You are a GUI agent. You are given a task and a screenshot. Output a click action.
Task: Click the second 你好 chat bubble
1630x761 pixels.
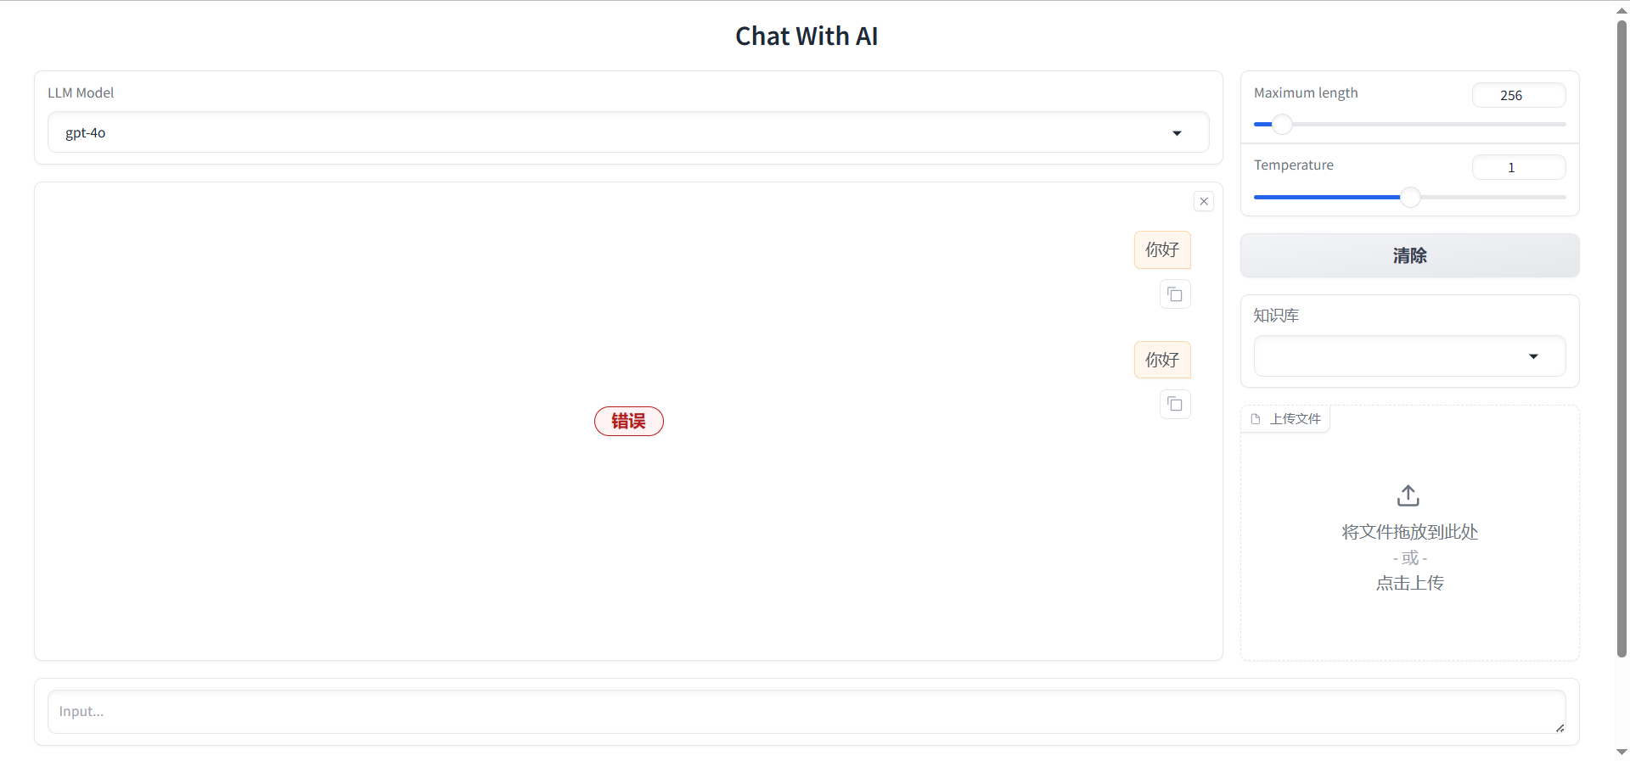coord(1162,360)
